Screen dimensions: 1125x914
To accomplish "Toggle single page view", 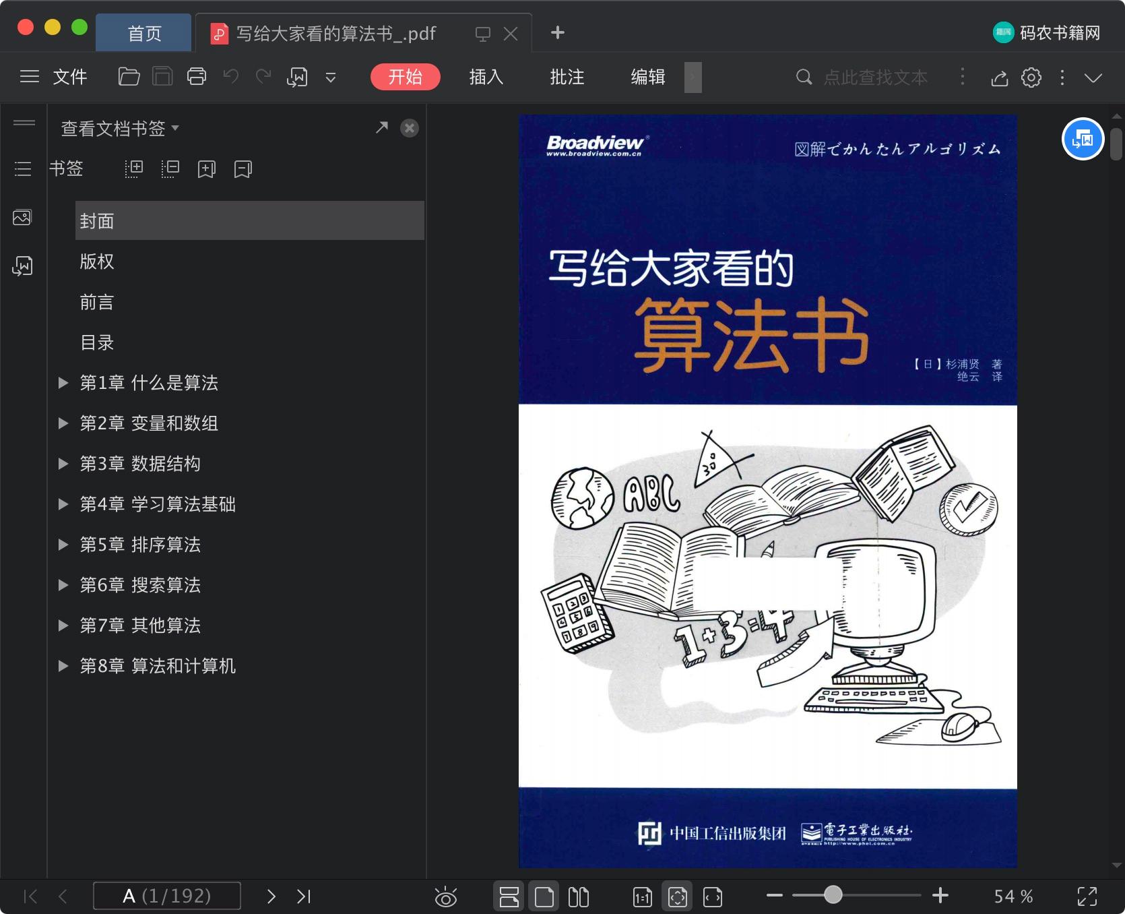I will pos(544,896).
